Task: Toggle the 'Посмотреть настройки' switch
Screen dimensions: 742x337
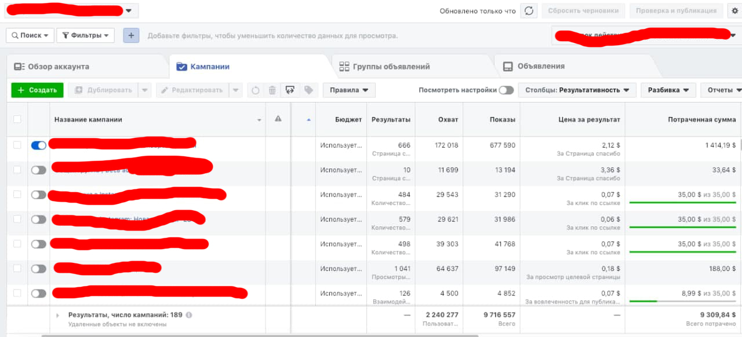Action: pyautogui.click(x=506, y=90)
